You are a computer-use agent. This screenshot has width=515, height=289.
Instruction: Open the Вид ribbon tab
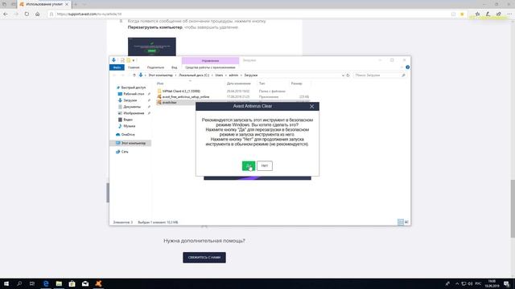(x=174, y=67)
